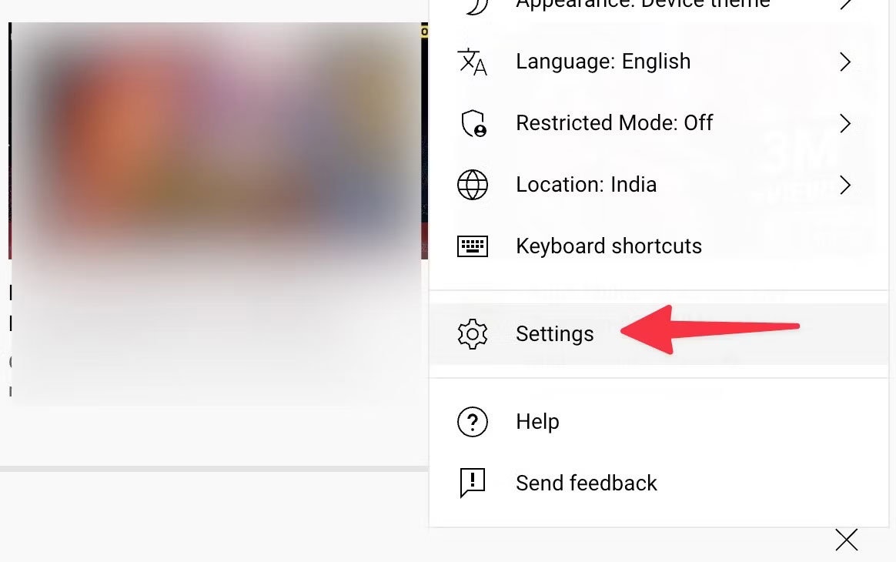This screenshot has height=562, width=896.
Task: Expand the Restricted Mode chevron arrow
Action: point(845,123)
